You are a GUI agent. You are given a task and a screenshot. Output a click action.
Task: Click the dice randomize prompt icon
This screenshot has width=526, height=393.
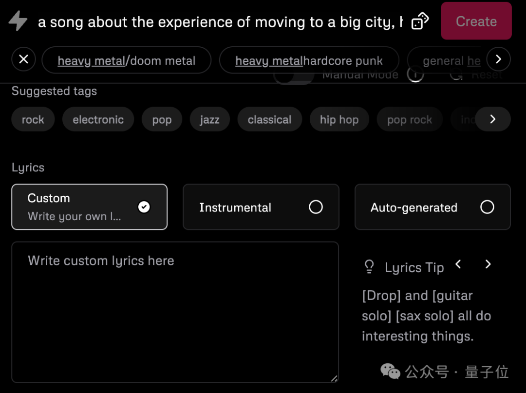(420, 21)
